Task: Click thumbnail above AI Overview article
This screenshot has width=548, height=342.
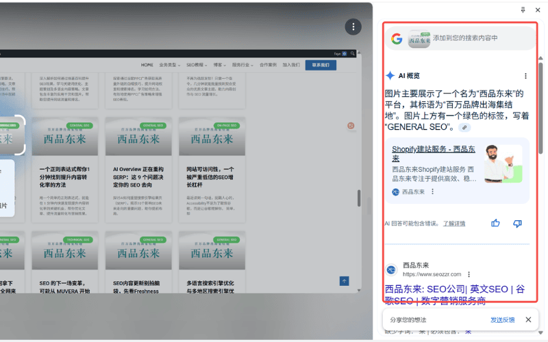Action: click(138, 136)
